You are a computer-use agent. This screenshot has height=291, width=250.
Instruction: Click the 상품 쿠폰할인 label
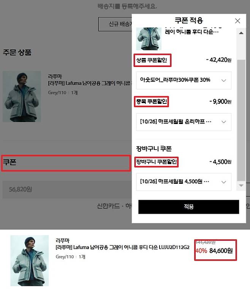[152, 60]
